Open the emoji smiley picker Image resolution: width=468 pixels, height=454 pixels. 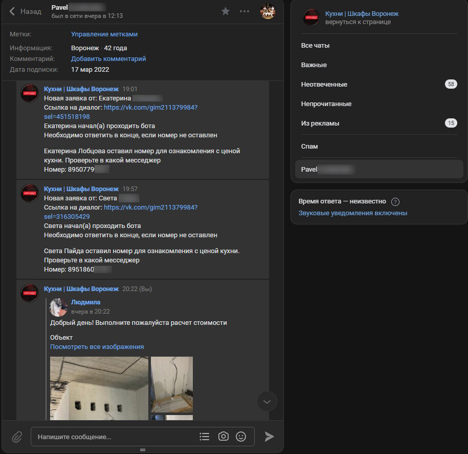pyautogui.click(x=241, y=437)
